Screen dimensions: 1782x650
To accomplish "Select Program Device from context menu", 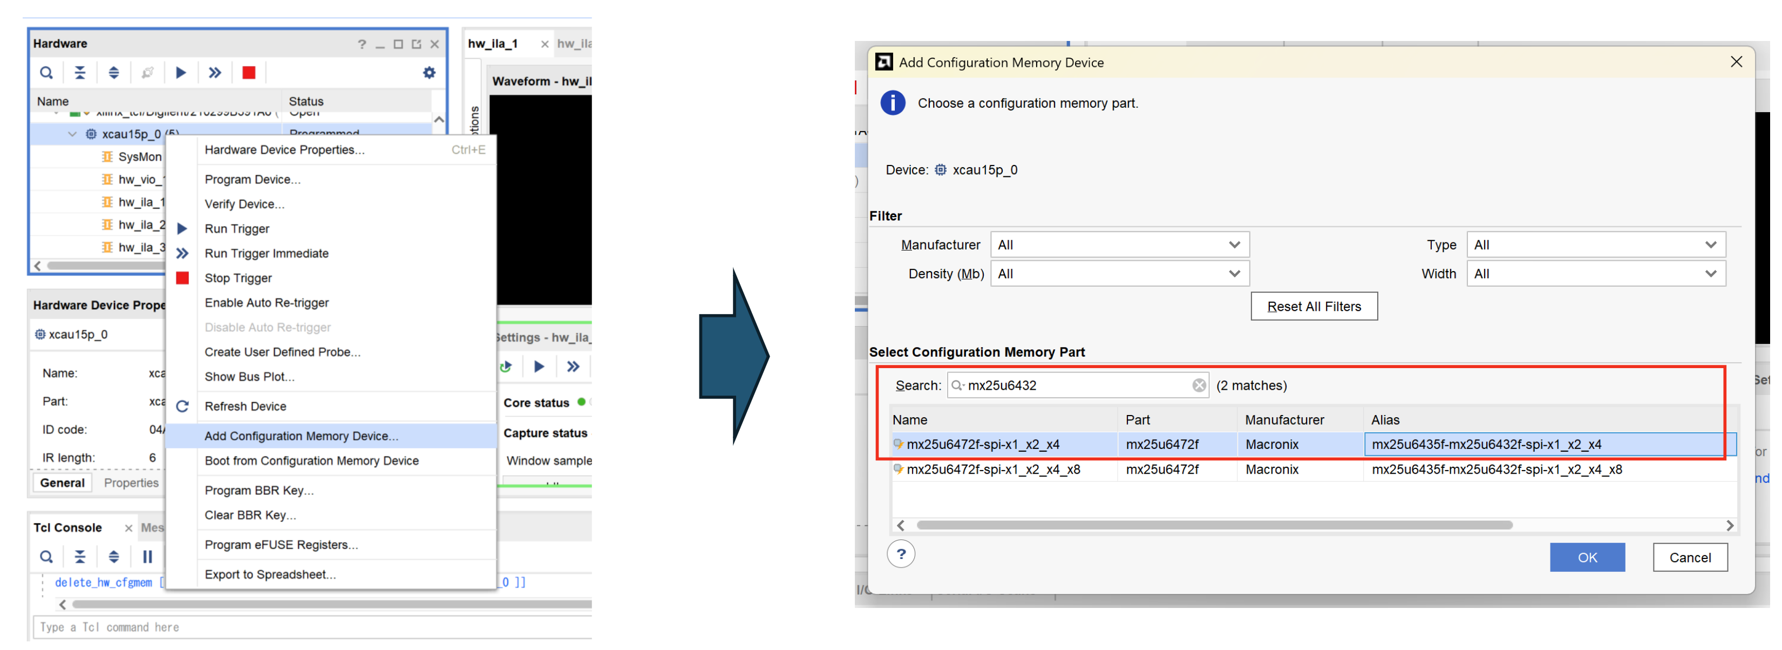I will pos(252,179).
